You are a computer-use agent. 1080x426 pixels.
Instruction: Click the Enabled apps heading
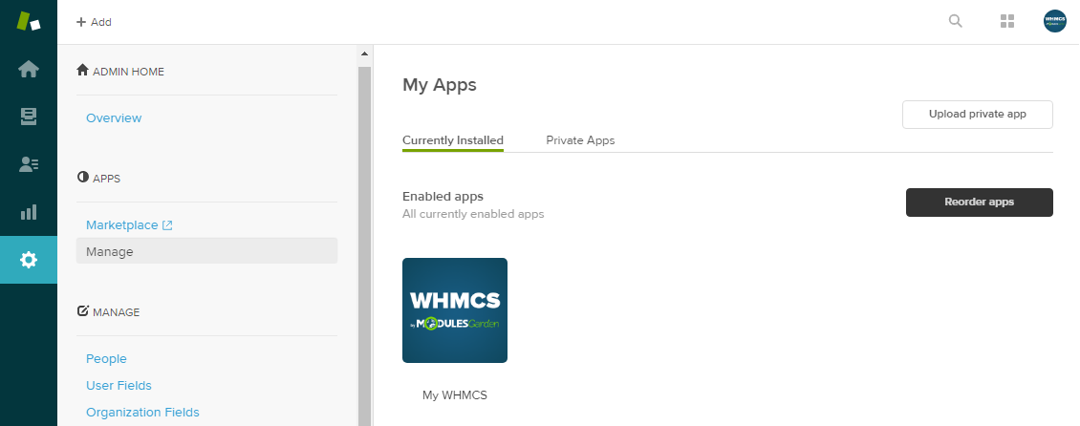click(x=443, y=197)
